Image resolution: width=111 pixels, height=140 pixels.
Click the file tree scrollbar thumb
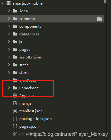coord(105,2)
